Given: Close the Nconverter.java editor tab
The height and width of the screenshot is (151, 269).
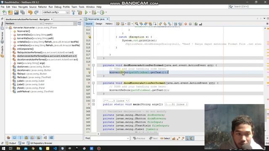Looking at the screenshot, I should [108, 19].
